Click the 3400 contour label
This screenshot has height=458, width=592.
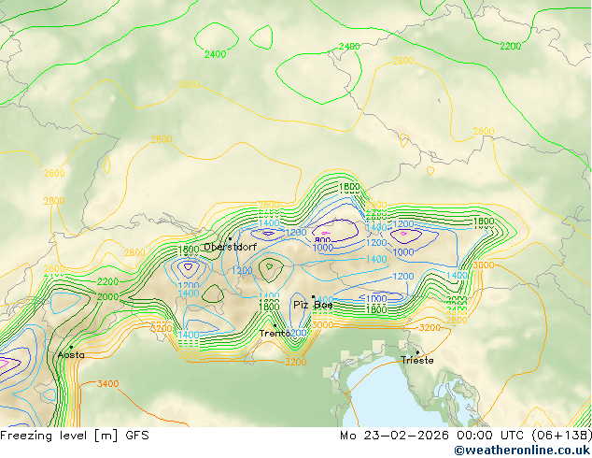[x=108, y=384]
